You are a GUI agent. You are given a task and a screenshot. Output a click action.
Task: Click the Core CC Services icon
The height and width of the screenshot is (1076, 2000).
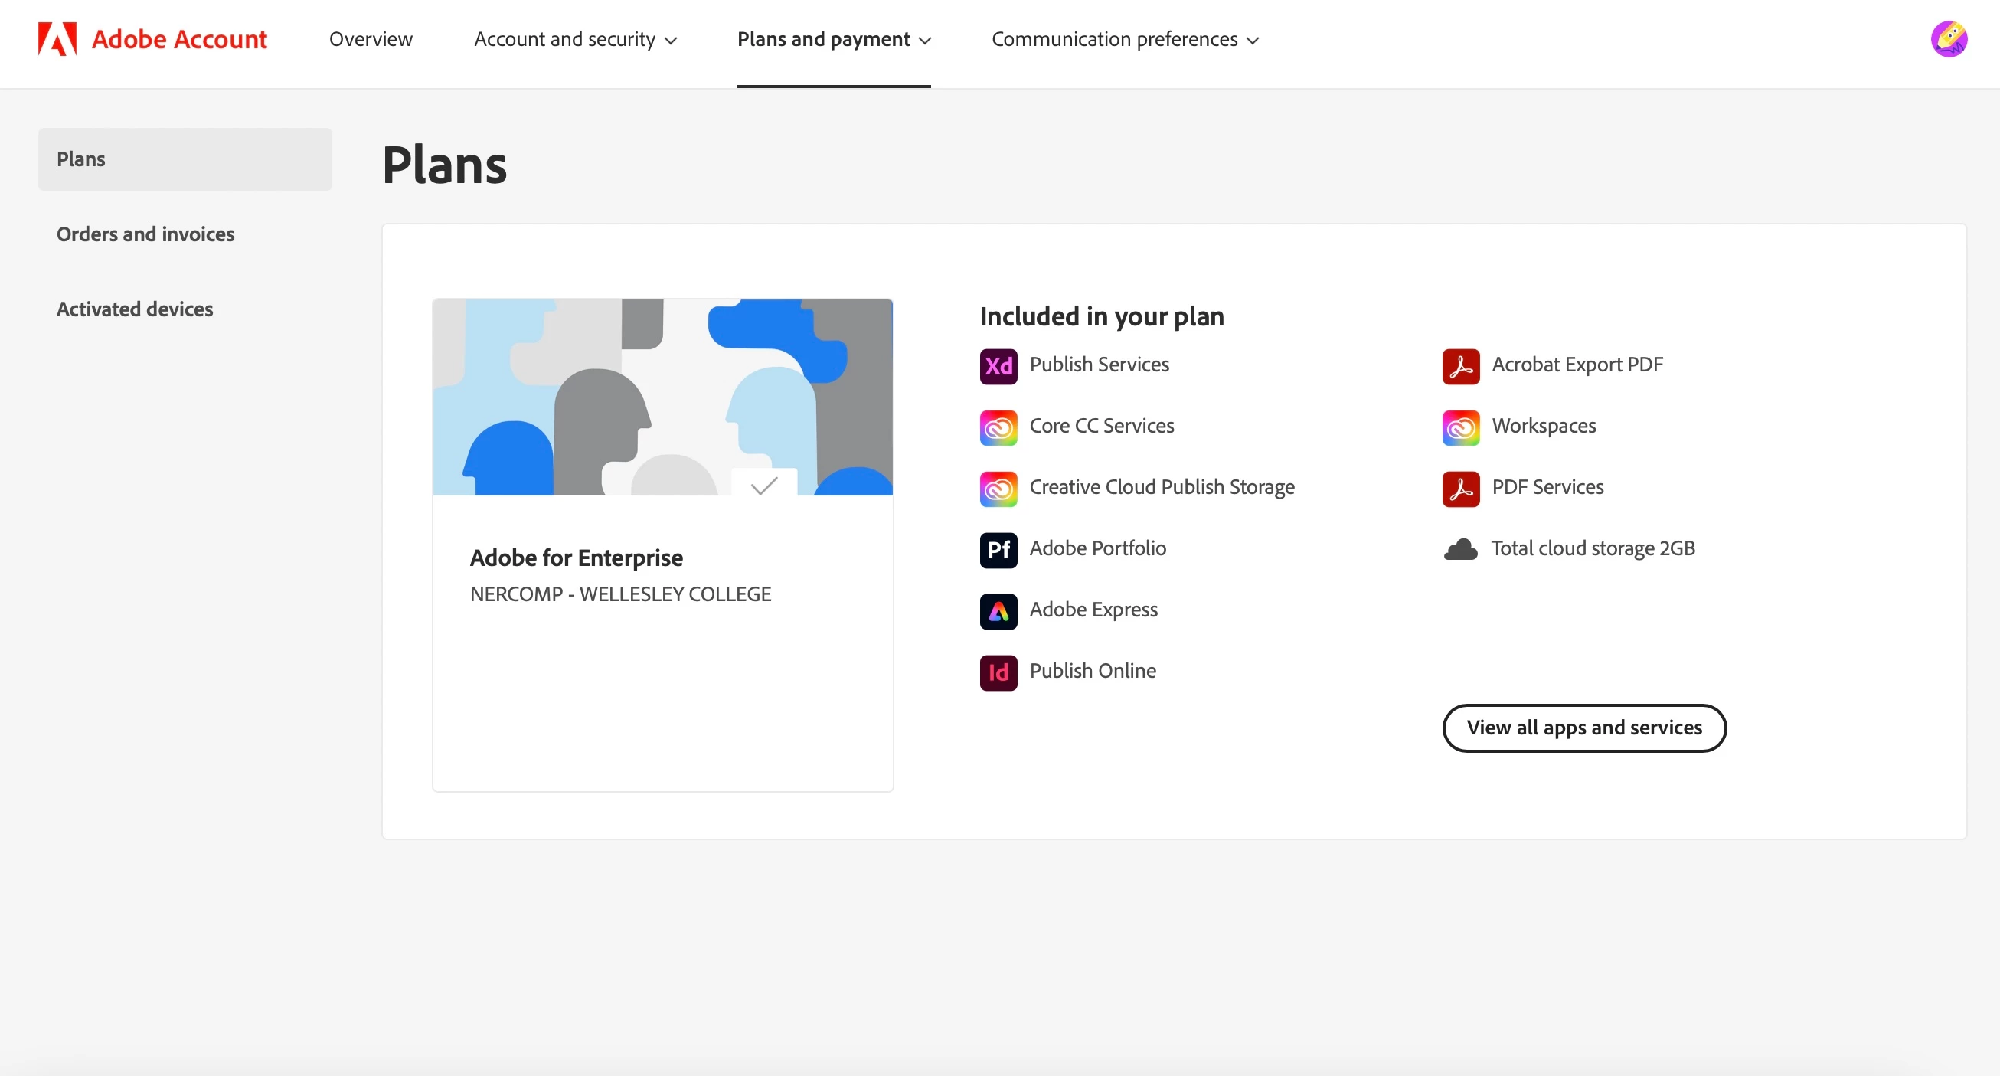point(998,427)
